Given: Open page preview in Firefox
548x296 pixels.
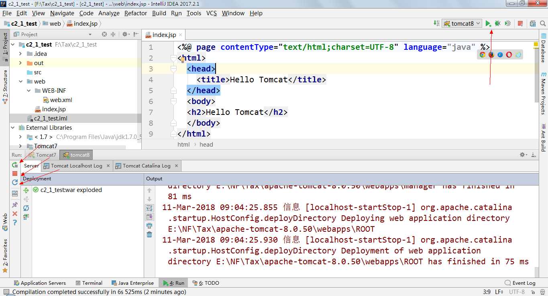Looking at the screenshot, I should pos(491,55).
